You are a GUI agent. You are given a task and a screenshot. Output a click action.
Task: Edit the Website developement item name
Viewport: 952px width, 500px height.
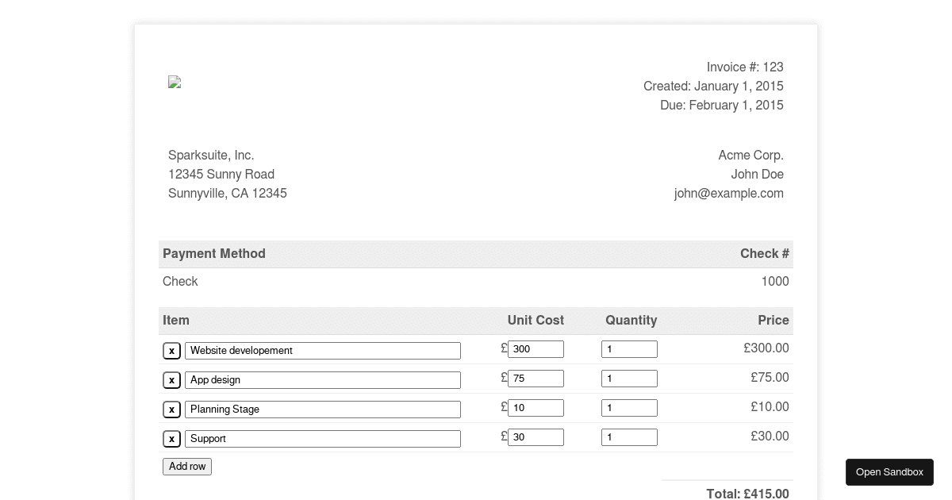point(323,350)
